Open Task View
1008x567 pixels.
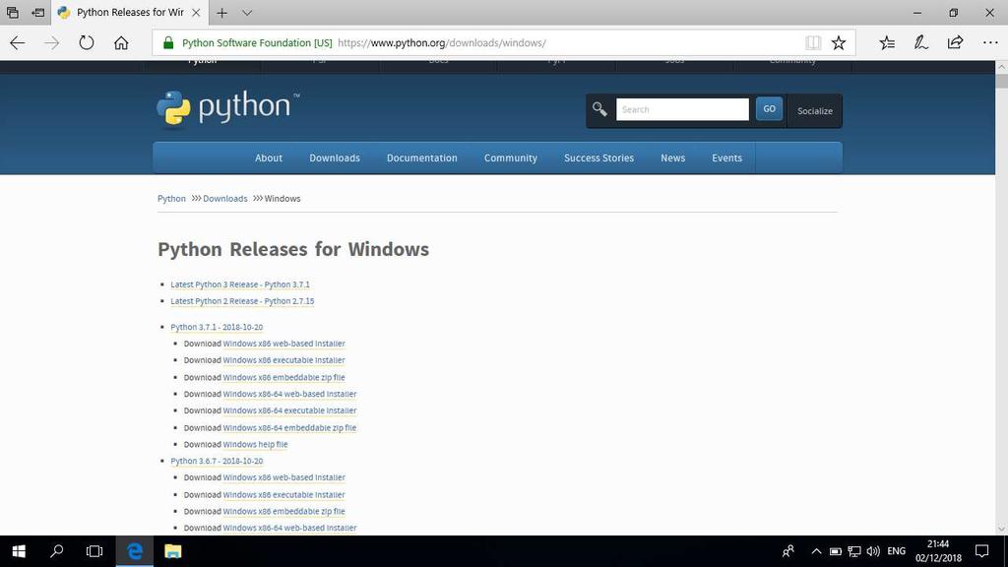94,551
